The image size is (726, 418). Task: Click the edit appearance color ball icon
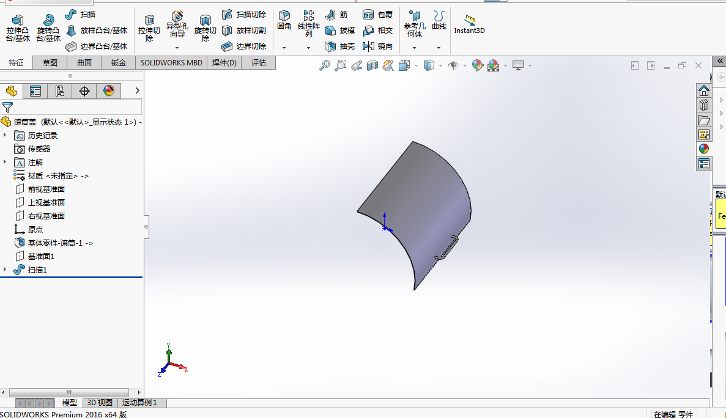(x=477, y=65)
